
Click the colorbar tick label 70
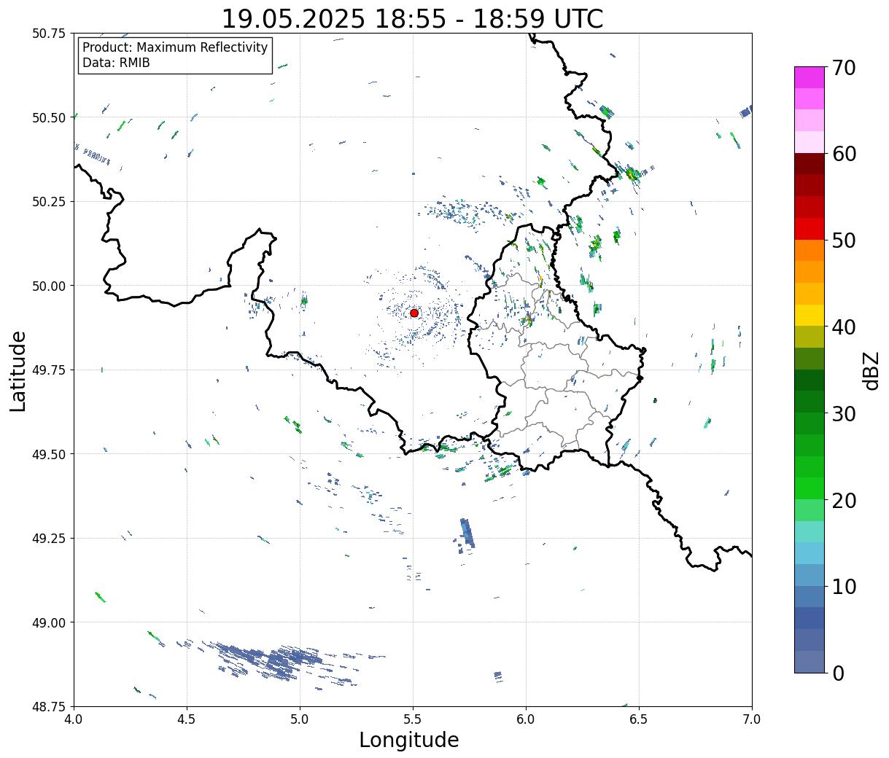click(843, 68)
